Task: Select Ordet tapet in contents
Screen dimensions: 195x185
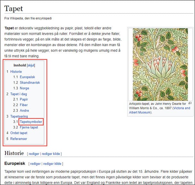Action: click(19, 133)
